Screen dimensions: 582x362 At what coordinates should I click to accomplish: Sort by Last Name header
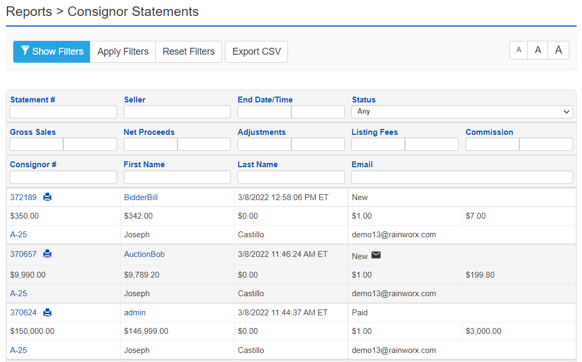tap(258, 165)
